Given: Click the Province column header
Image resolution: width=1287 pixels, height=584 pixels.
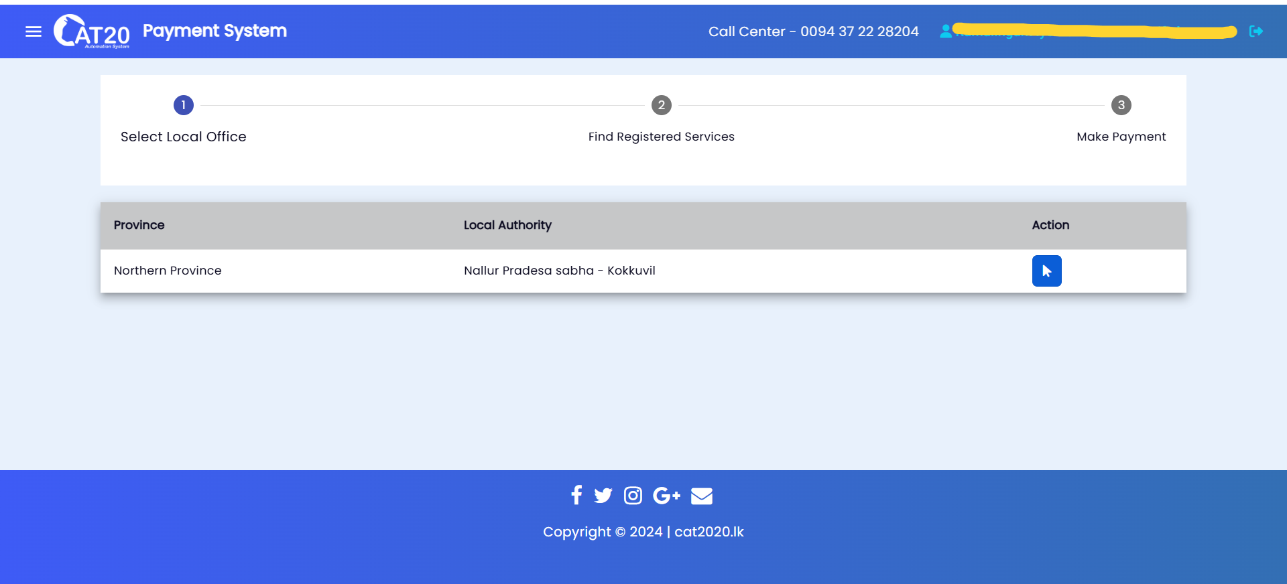Looking at the screenshot, I should click(x=139, y=225).
